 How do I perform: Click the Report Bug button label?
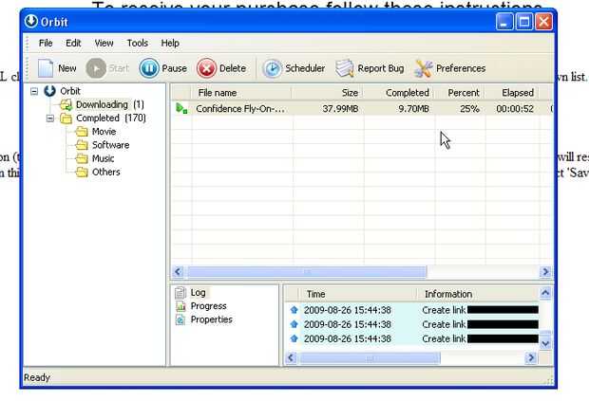[x=381, y=68]
